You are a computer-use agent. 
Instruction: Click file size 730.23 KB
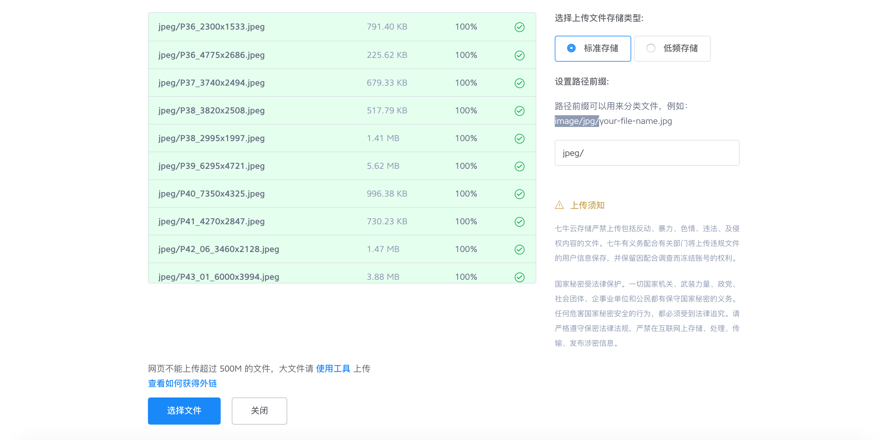387,222
